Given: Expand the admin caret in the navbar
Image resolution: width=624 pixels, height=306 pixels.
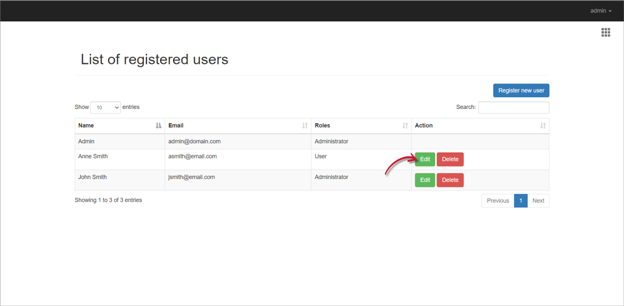Looking at the screenshot, I should click(x=610, y=11).
